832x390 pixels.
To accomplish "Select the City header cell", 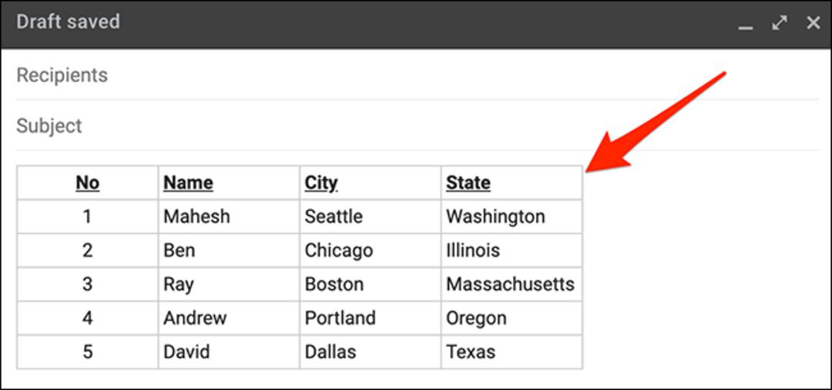I will click(370, 183).
